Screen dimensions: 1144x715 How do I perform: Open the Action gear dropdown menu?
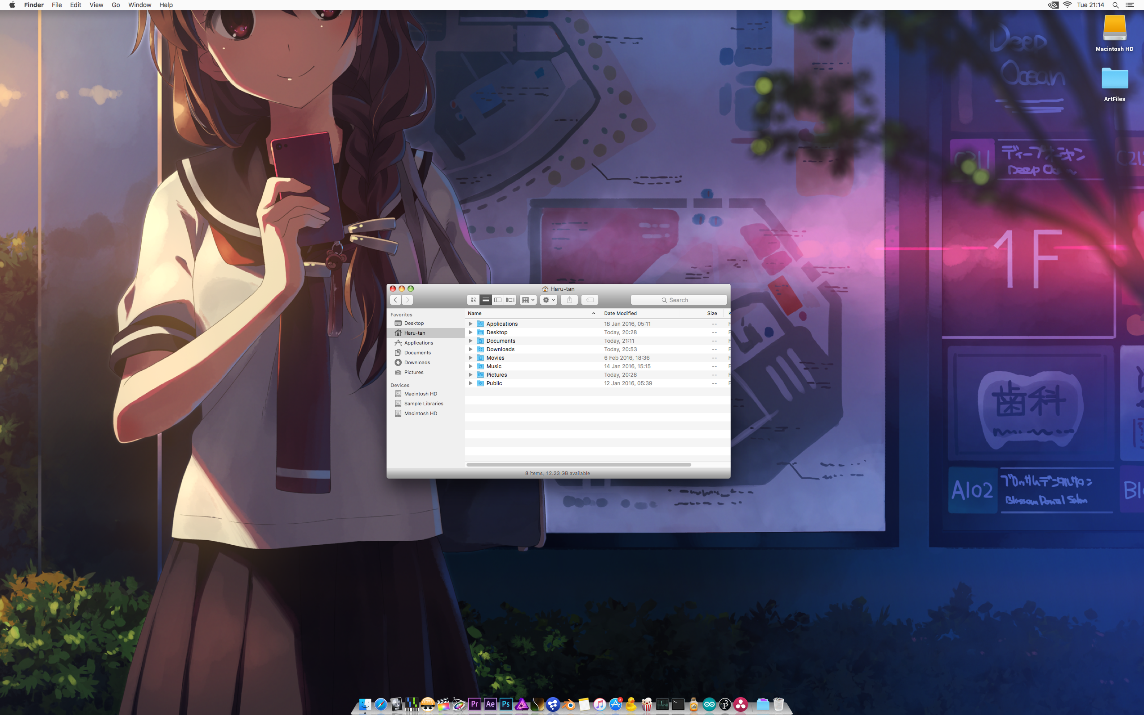548,300
